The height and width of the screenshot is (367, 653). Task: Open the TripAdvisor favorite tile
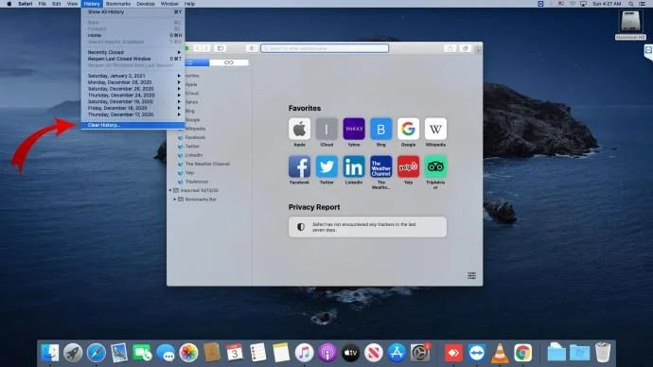pos(435,166)
